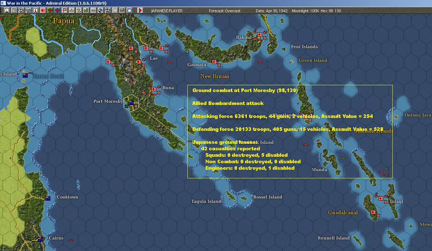Screen dimensions: 432x251
Task: Click 'Ground combat at Port Moresby' report heading
Action: pyautogui.click(x=245, y=90)
